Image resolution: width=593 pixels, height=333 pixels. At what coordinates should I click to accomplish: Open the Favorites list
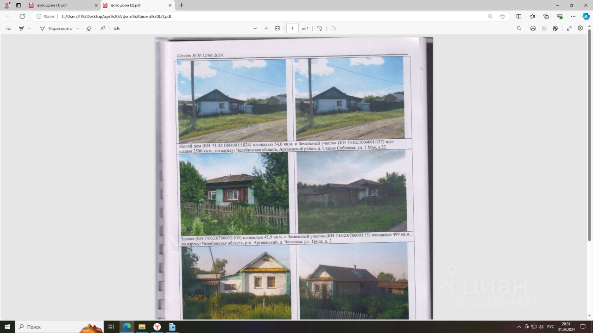pos(532,16)
